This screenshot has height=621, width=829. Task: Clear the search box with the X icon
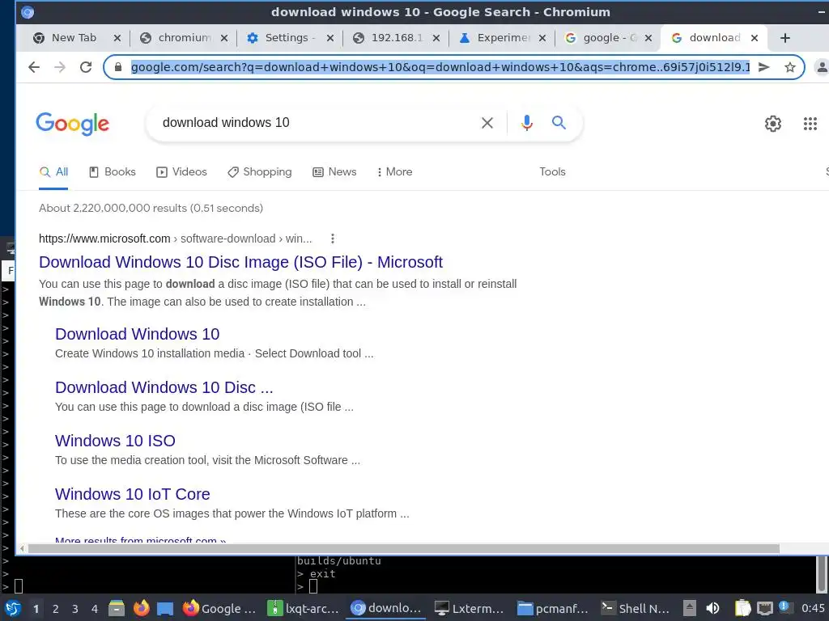487,123
